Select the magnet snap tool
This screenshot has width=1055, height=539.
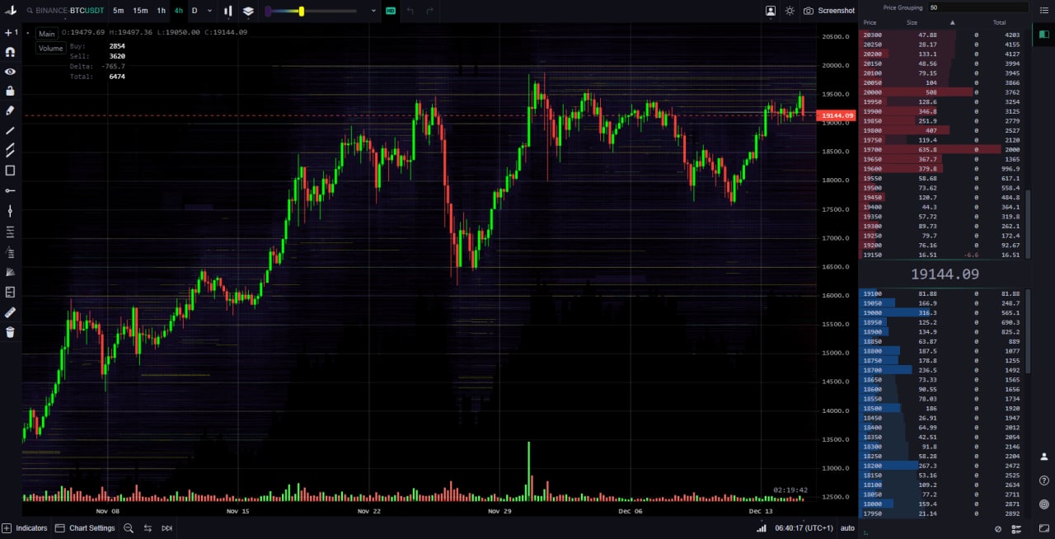click(10, 51)
